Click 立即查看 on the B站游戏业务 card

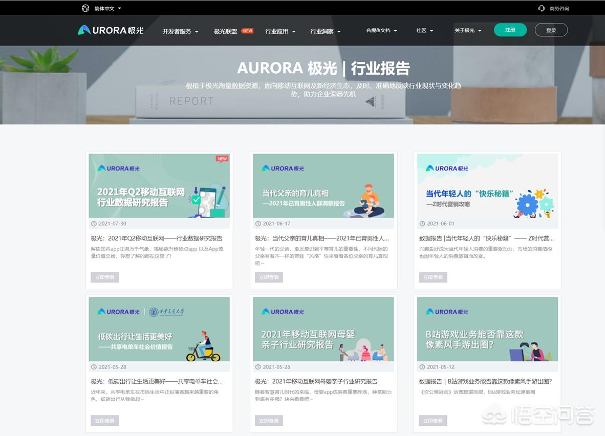click(x=433, y=421)
